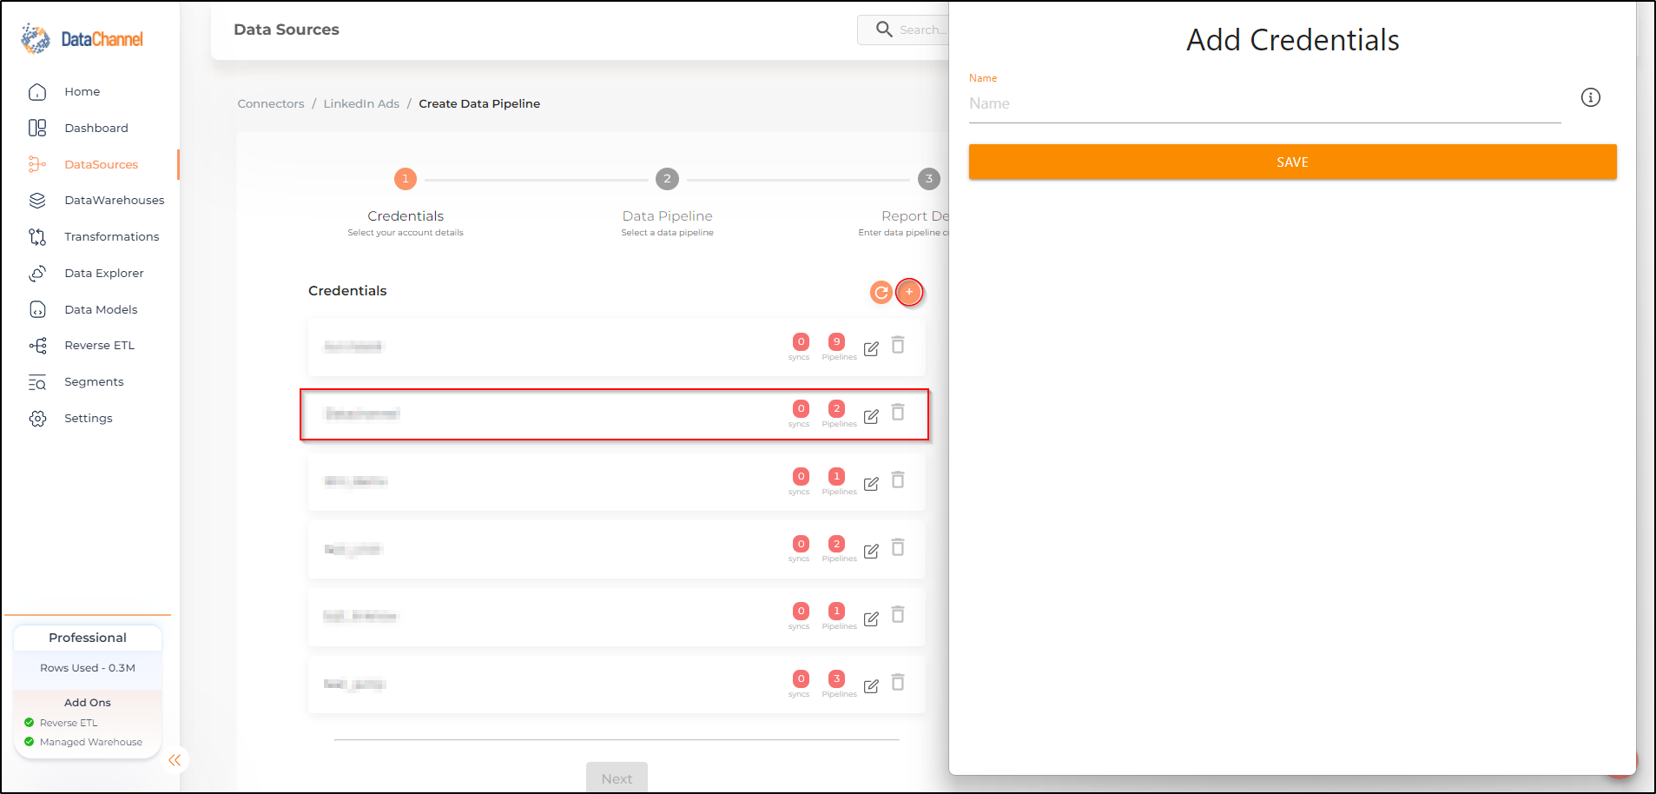Click the Managed Warehouse add-on entry
The image size is (1656, 794).
tap(91, 742)
